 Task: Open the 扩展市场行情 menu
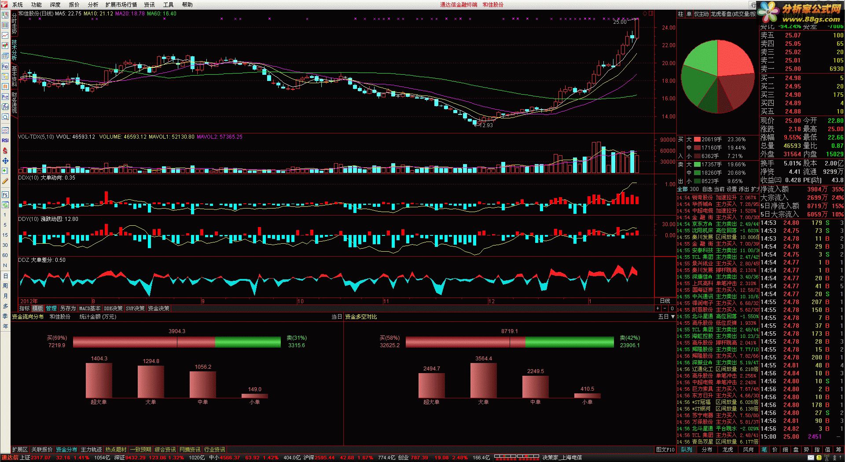tap(121, 4)
